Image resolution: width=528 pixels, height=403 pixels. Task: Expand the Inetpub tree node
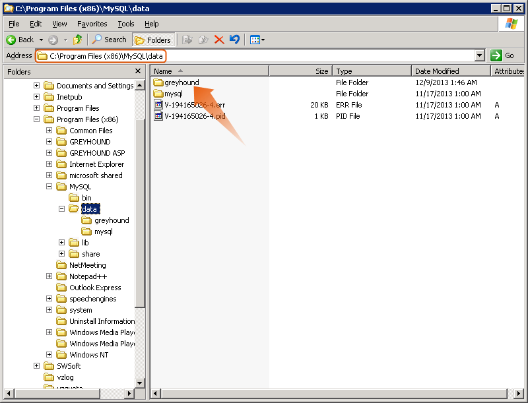37,97
